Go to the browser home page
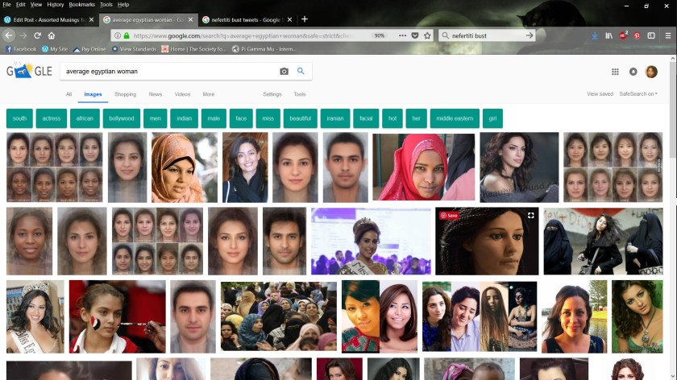 coord(52,35)
